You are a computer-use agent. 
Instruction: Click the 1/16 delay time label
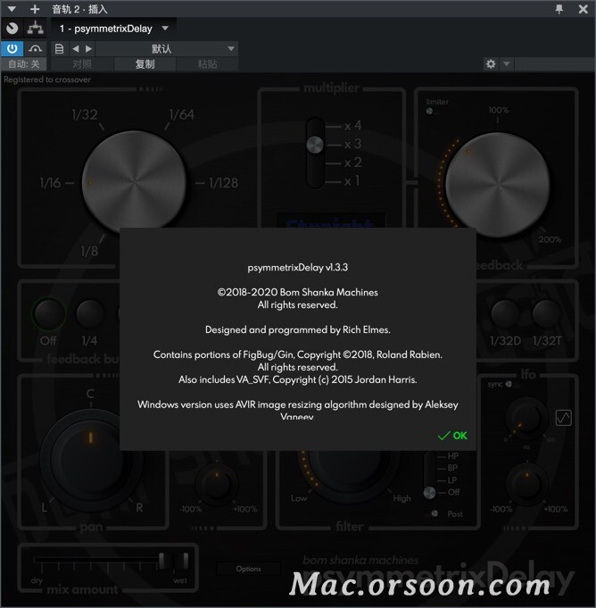click(50, 183)
